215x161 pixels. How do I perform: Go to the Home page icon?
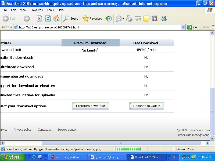(56, 19)
